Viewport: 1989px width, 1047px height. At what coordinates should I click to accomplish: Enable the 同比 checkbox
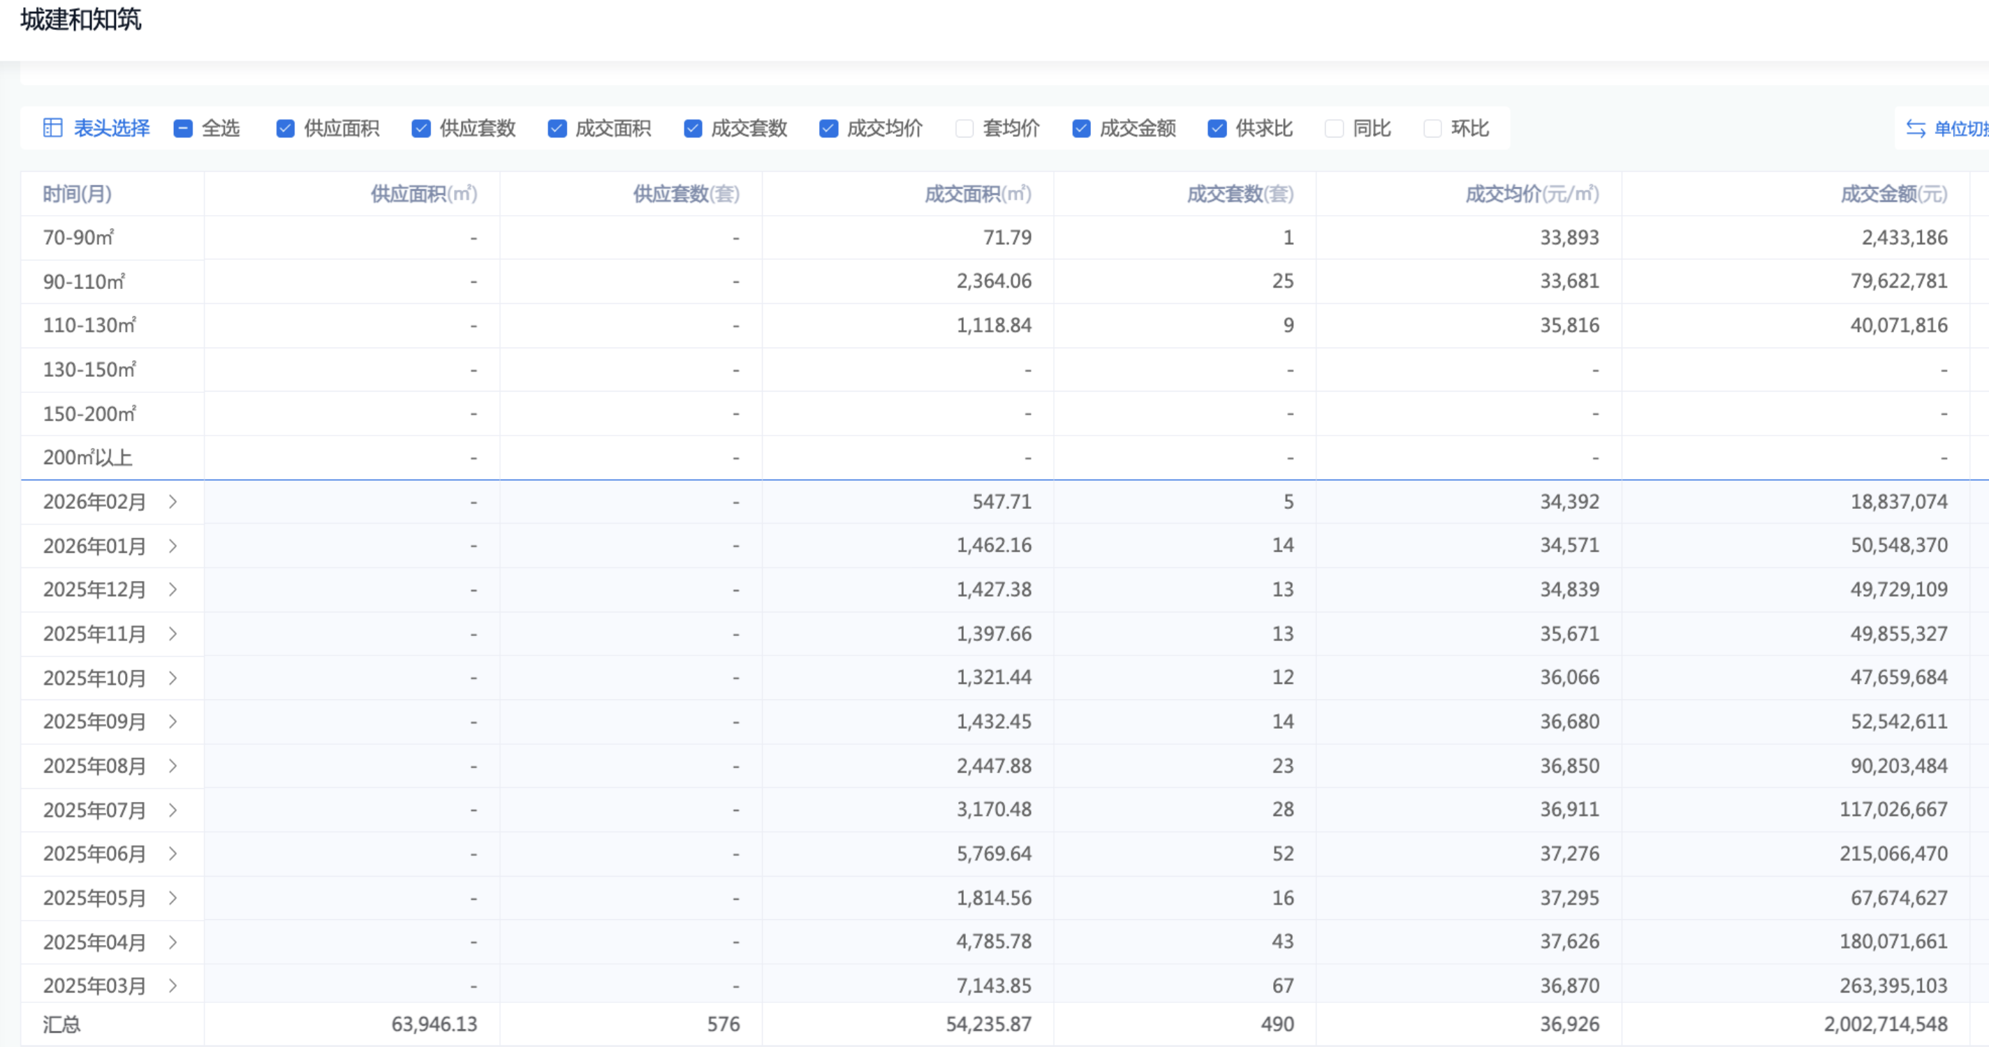tap(1333, 128)
